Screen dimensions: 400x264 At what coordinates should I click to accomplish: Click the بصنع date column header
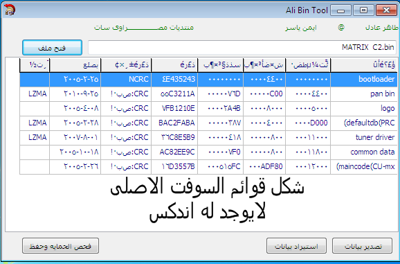75,65
